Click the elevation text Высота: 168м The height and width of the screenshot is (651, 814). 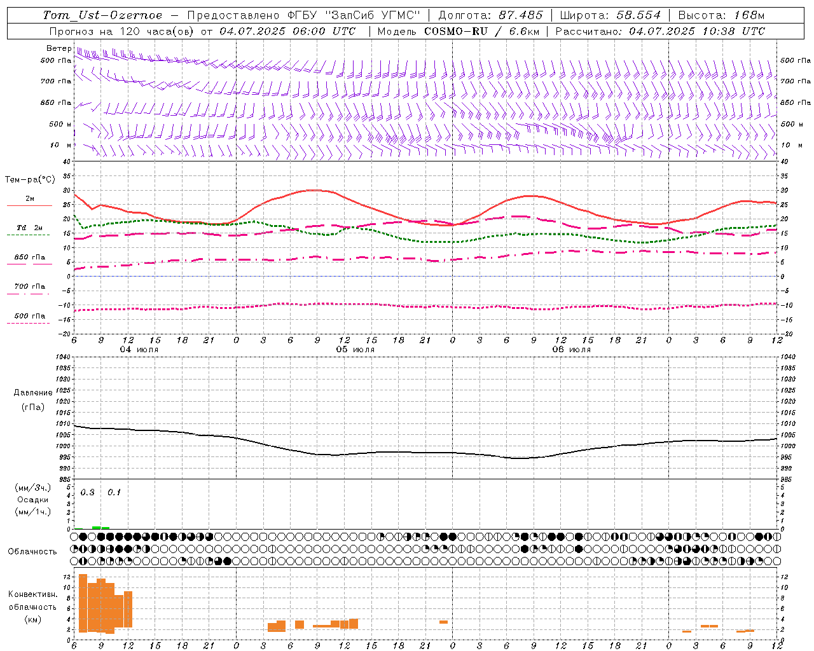(x=721, y=15)
